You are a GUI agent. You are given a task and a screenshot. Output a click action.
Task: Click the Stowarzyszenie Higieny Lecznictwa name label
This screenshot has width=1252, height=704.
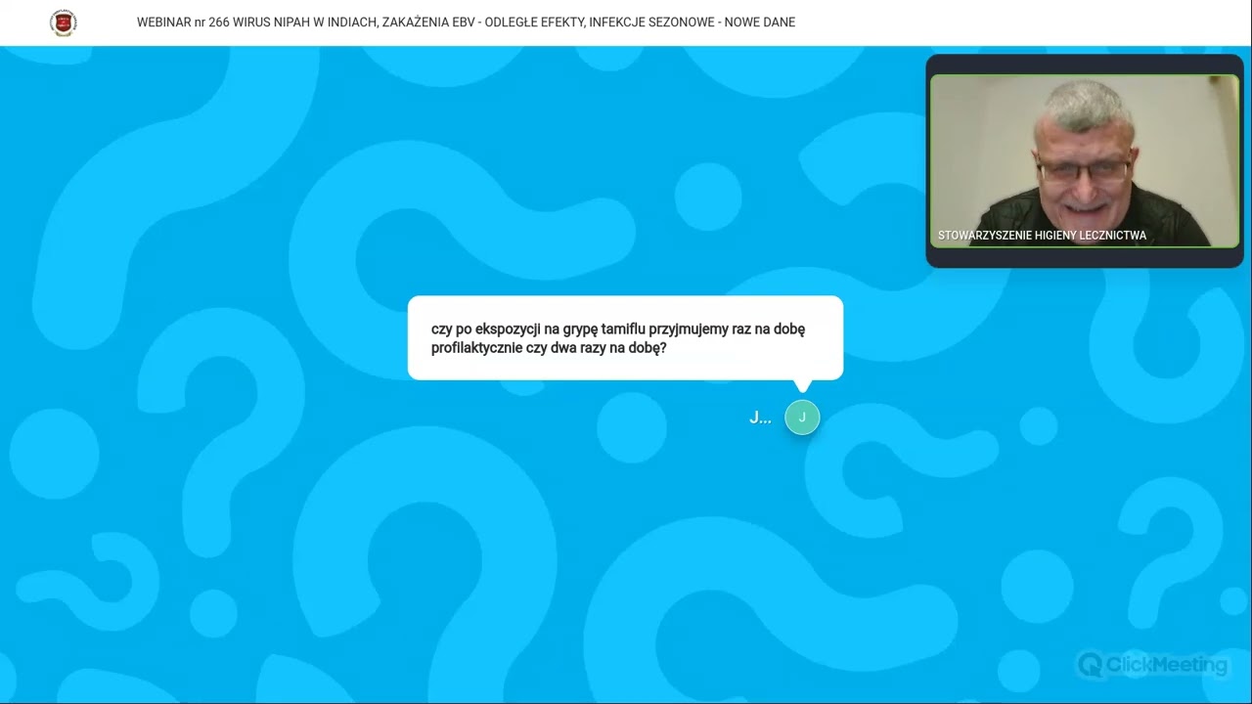coord(1042,236)
